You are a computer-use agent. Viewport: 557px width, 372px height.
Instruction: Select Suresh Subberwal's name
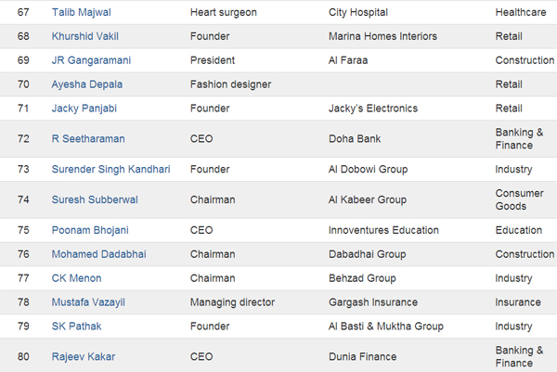pyautogui.click(x=93, y=199)
